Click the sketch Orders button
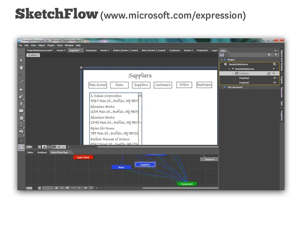The width and height of the screenshot is (302, 226). coord(184,84)
